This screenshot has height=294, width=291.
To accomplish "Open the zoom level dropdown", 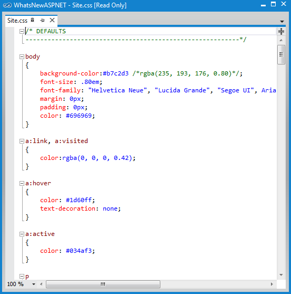I will point(34,284).
